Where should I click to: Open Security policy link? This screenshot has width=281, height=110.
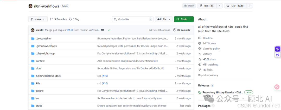(x=212, y=49)
